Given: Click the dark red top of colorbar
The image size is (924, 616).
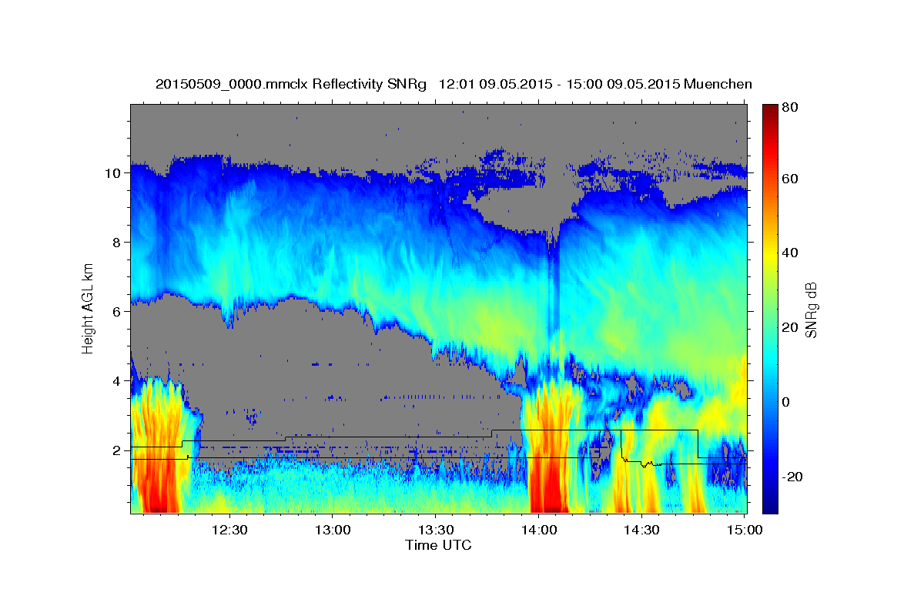Looking at the screenshot, I should coord(770,112).
